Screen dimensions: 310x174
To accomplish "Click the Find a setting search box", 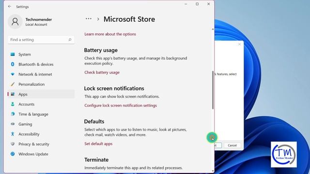I will click(41, 40).
